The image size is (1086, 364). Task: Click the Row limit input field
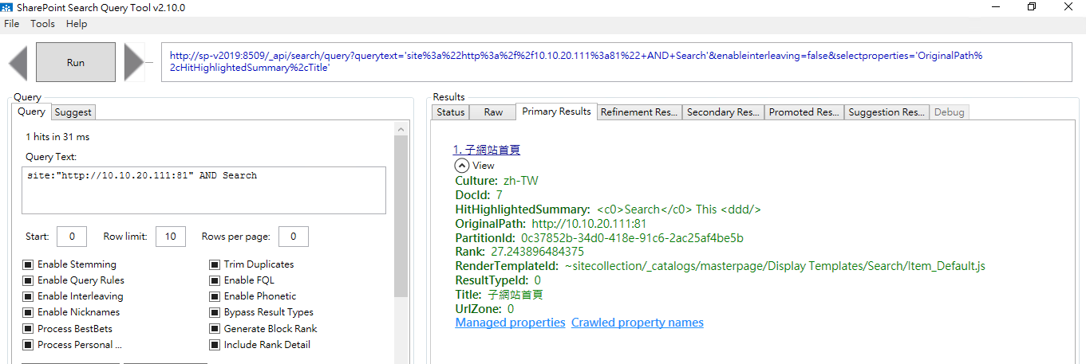point(171,237)
